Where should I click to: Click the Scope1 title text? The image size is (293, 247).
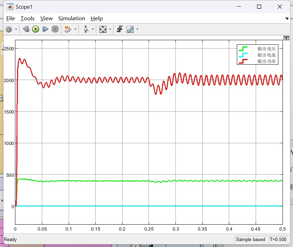click(x=24, y=7)
